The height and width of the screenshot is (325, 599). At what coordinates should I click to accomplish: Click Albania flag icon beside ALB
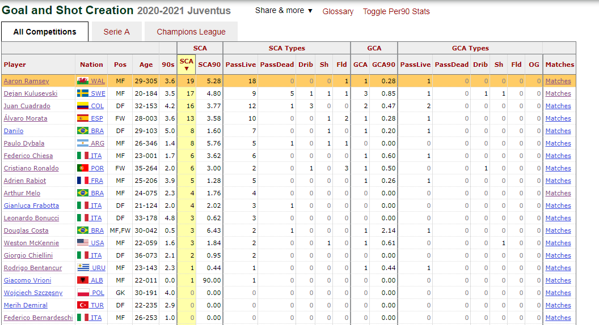pyautogui.click(x=83, y=280)
